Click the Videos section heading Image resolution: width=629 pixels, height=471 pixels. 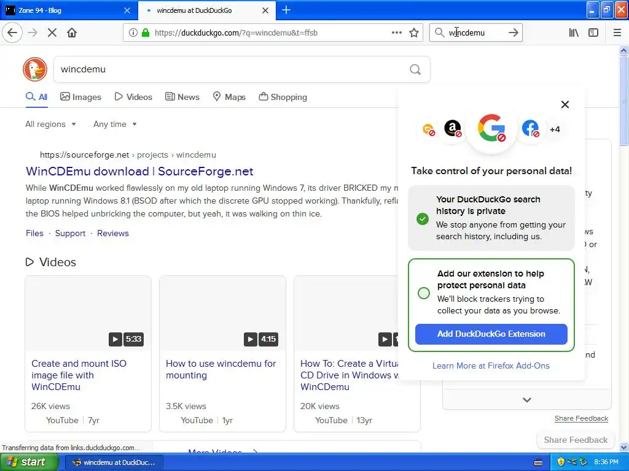[x=57, y=262]
